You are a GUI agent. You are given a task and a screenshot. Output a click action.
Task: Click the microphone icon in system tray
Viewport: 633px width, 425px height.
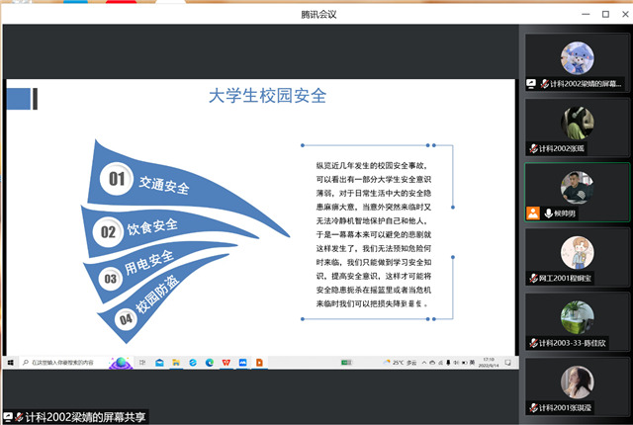(448, 363)
